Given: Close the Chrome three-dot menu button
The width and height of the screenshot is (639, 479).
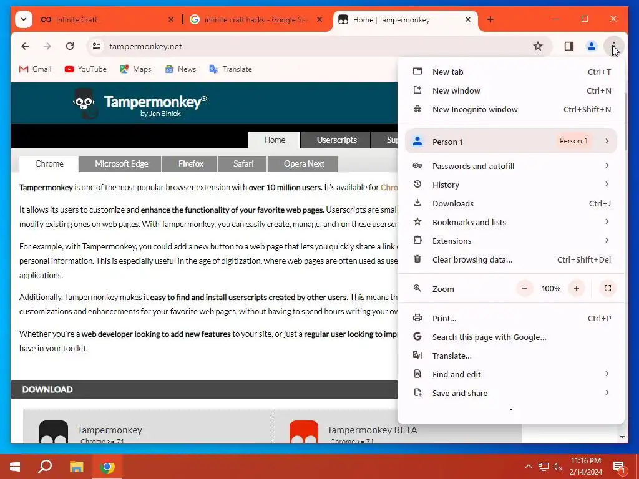Looking at the screenshot, I should (613, 46).
